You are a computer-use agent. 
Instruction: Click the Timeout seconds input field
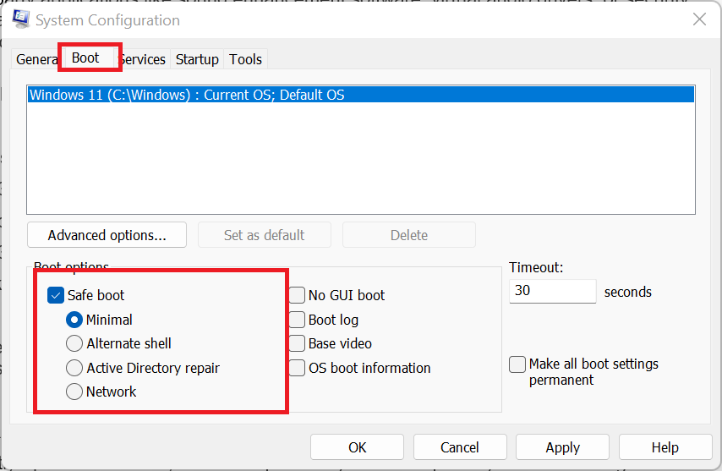tap(553, 292)
